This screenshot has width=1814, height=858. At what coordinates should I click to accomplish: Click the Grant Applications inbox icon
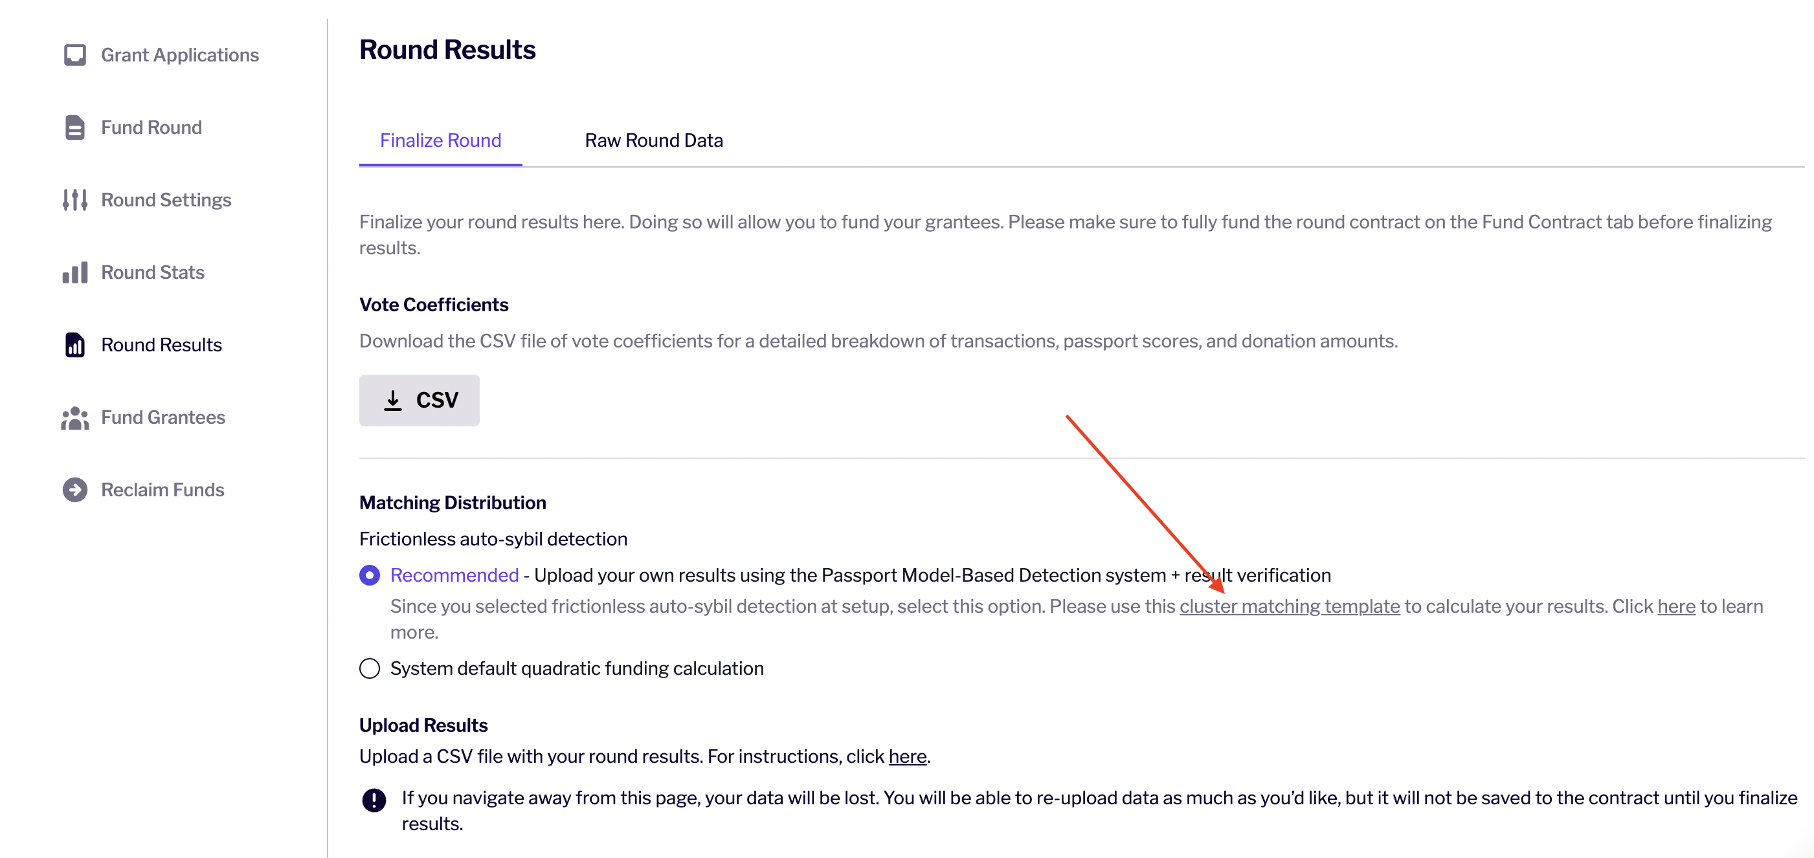click(x=74, y=55)
